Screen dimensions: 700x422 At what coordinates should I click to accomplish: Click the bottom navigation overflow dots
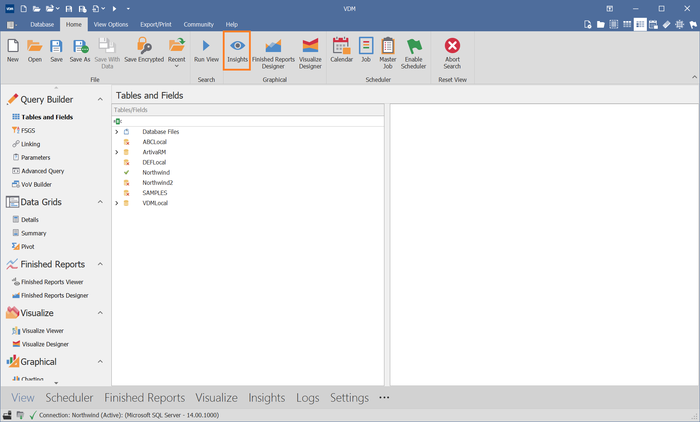tap(384, 398)
